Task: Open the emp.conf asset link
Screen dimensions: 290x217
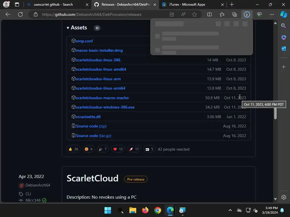Action: (84, 41)
